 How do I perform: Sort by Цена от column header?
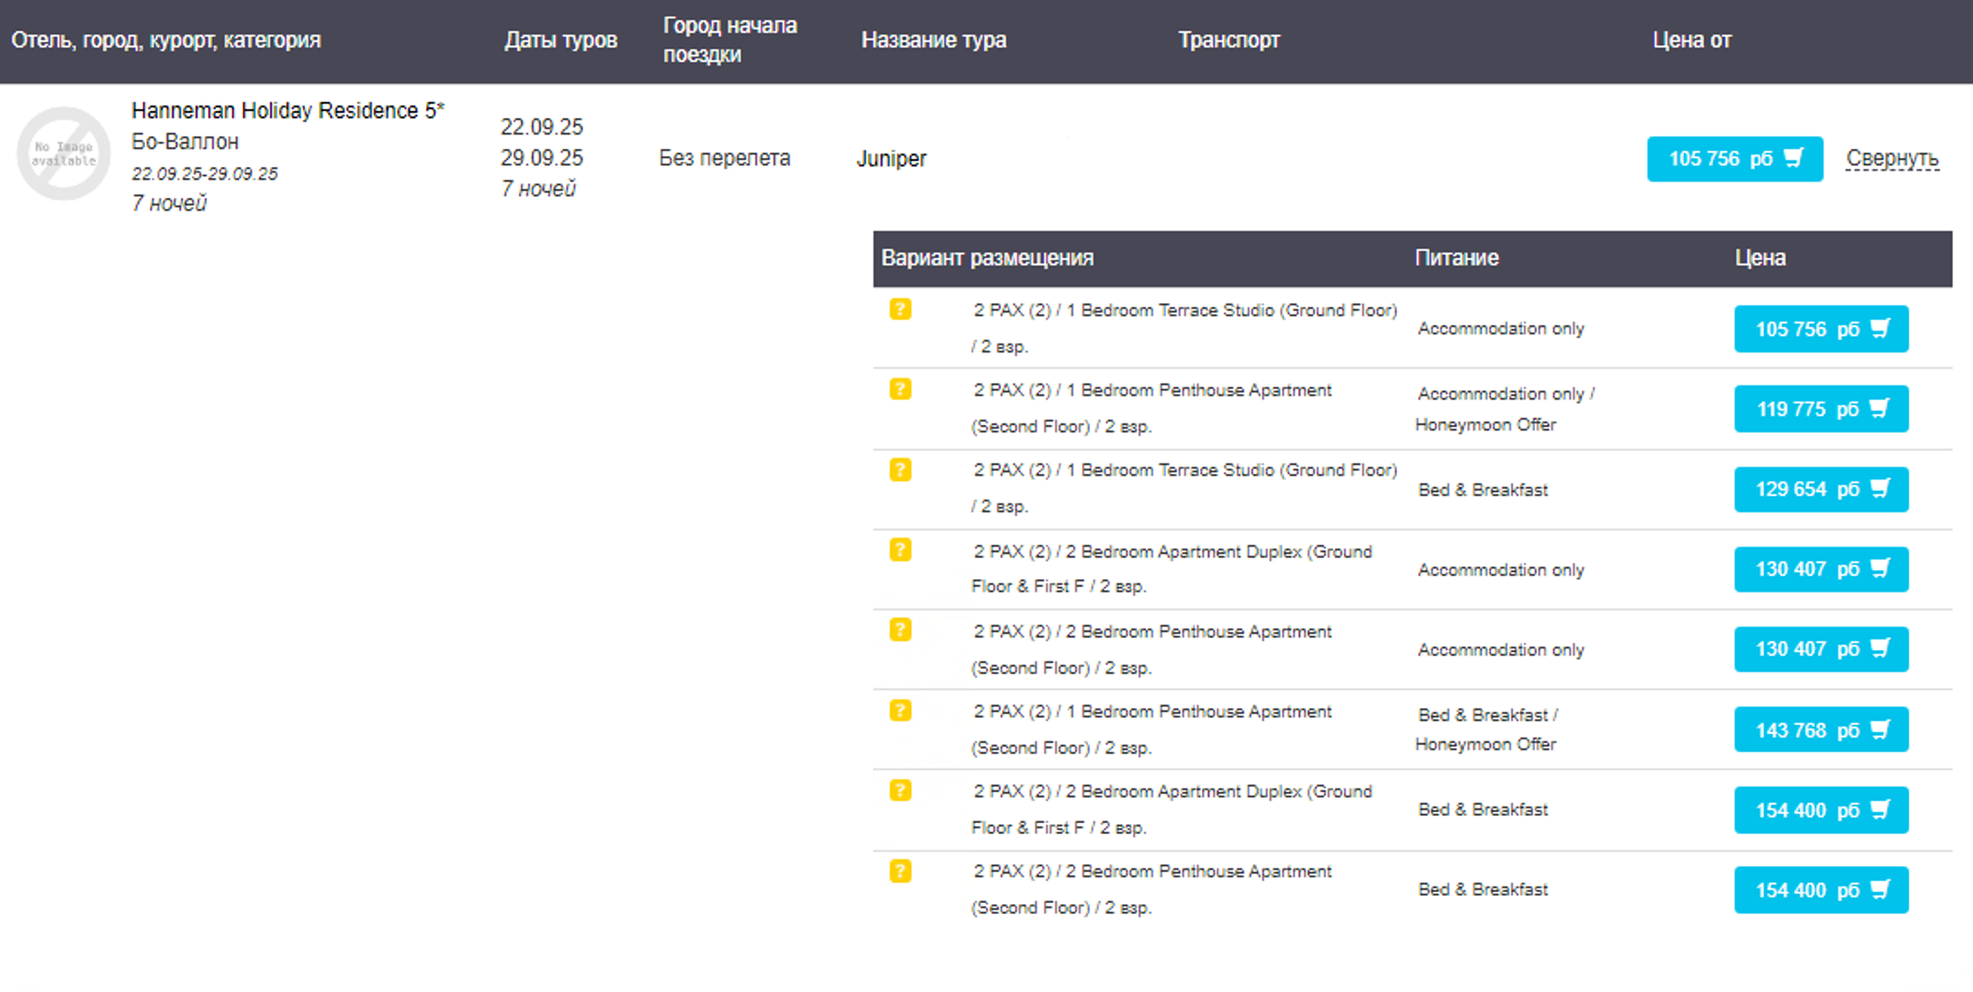pyautogui.click(x=1691, y=40)
